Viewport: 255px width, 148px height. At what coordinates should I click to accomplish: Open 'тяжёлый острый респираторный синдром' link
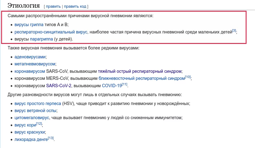point(140,71)
